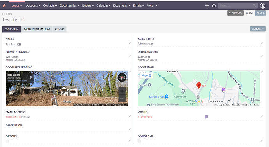Edit the Email Address pencil

pyautogui.click(x=130, y=117)
